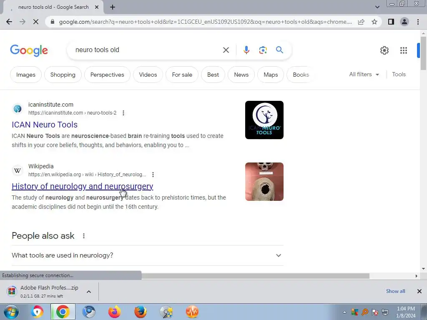Click the browser address bar URL

coord(205,22)
